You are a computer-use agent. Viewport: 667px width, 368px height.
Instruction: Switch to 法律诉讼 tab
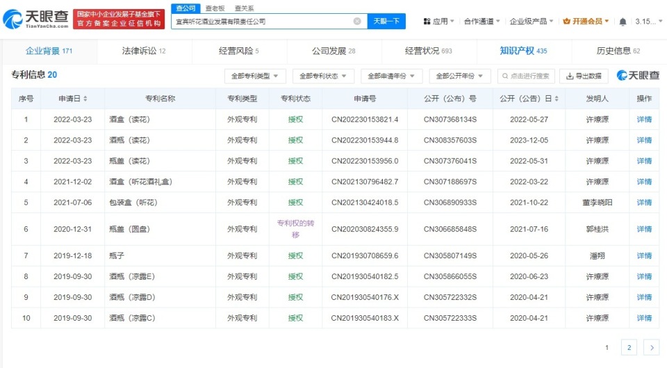pos(144,51)
